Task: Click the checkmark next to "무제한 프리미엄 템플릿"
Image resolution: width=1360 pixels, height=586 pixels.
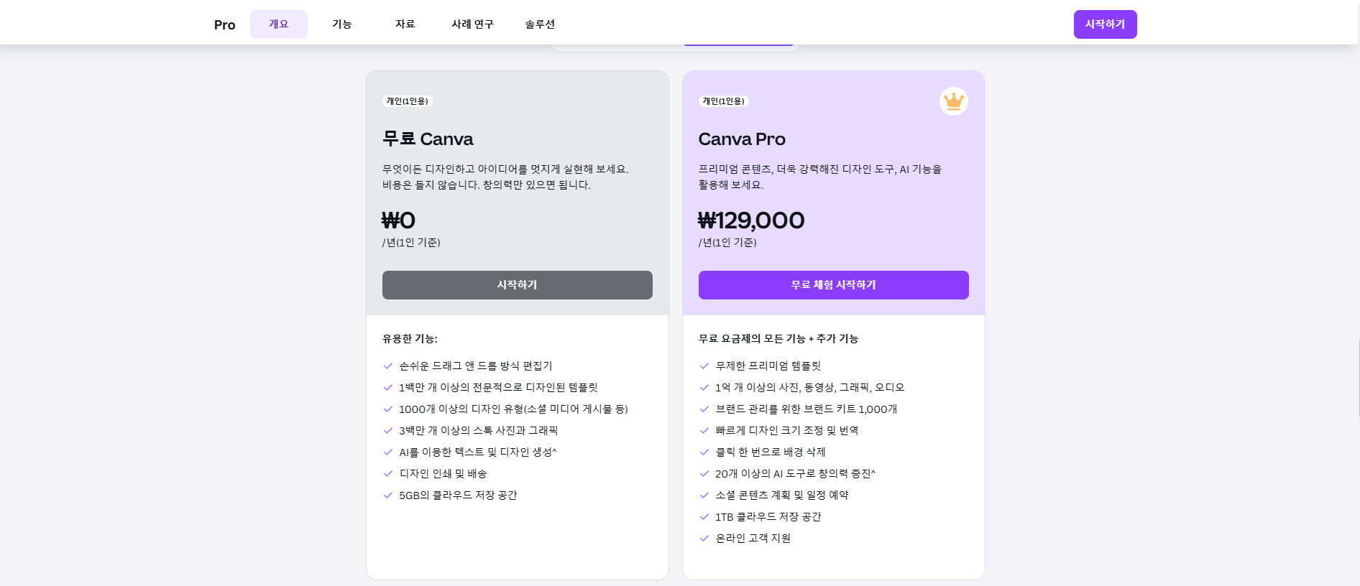Action: (x=703, y=366)
